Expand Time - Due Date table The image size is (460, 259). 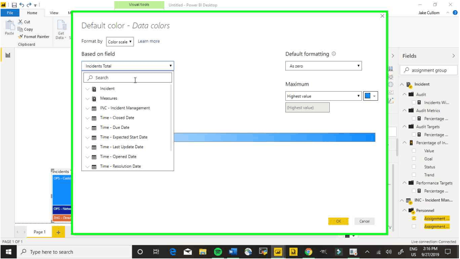(87, 128)
